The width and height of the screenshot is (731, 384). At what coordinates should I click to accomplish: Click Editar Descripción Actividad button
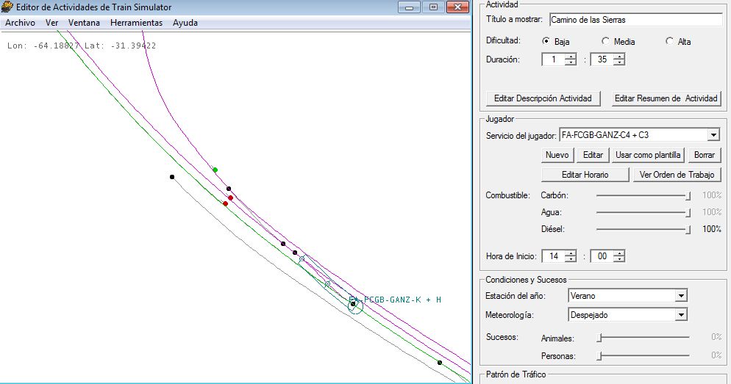[x=543, y=98]
